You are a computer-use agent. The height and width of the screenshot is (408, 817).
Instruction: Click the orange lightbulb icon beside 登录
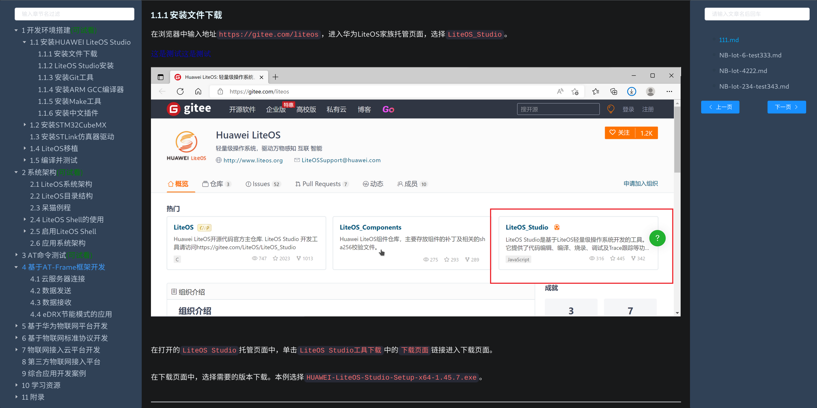tap(611, 109)
